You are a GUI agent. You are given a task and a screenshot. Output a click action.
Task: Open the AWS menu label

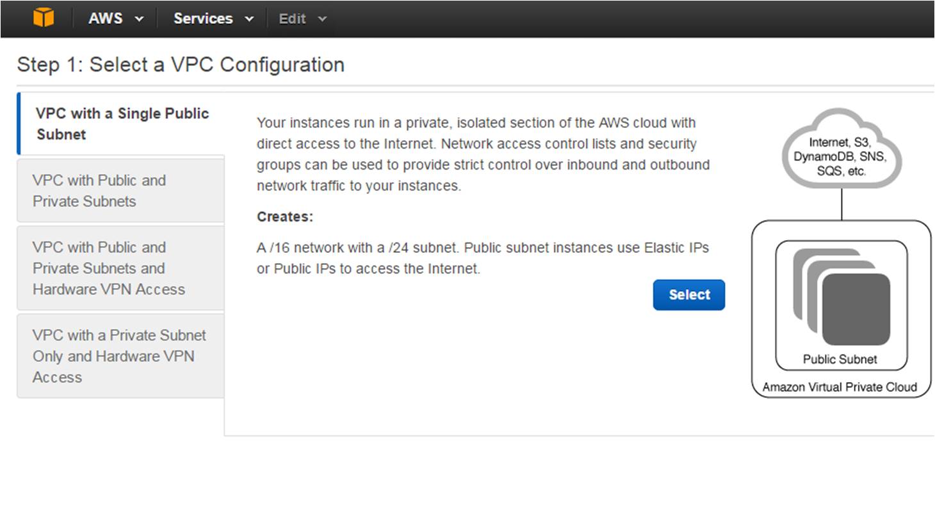[106, 19]
